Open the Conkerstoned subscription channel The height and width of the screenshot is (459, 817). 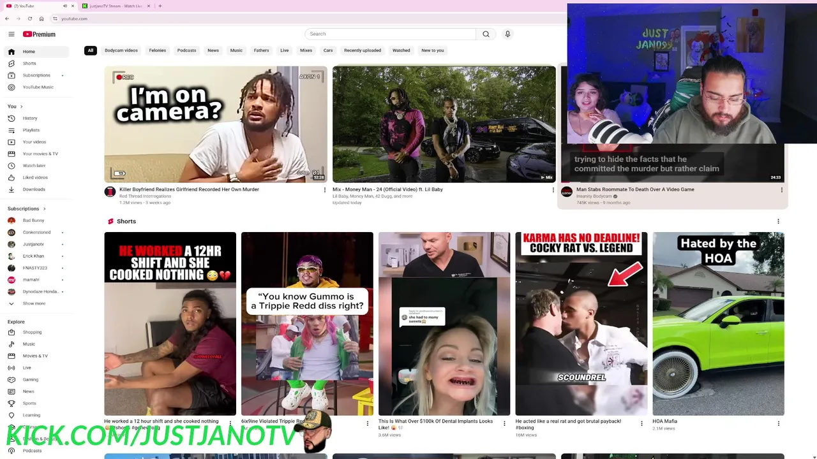coord(36,232)
